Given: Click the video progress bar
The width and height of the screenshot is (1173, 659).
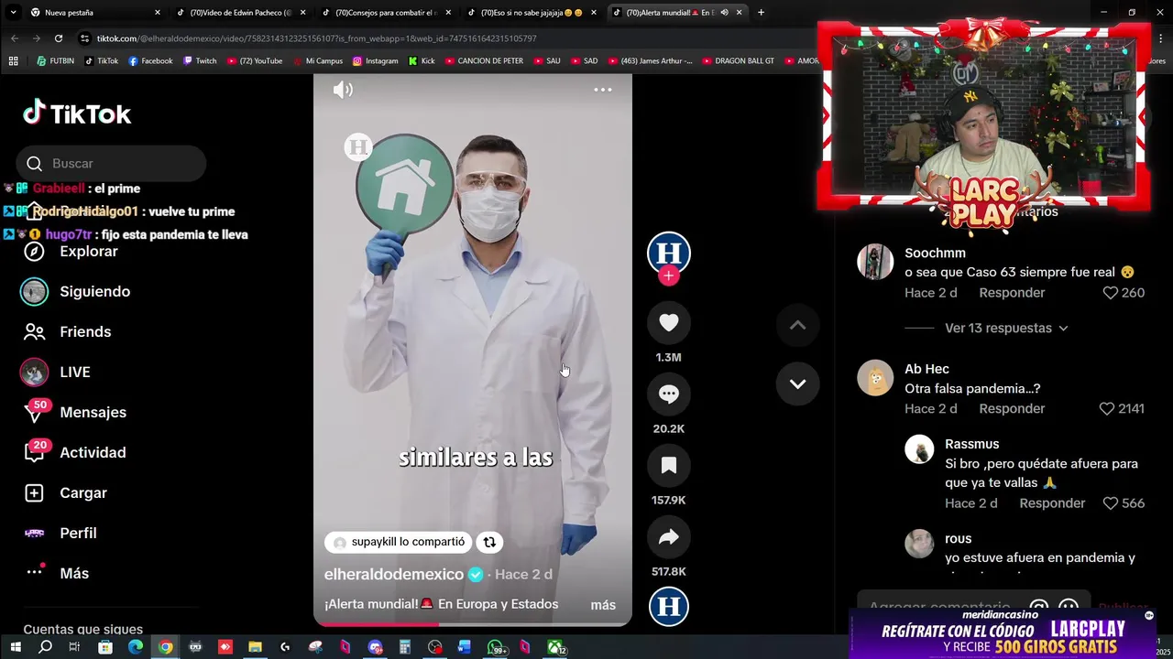Looking at the screenshot, I should coord(473,624).
